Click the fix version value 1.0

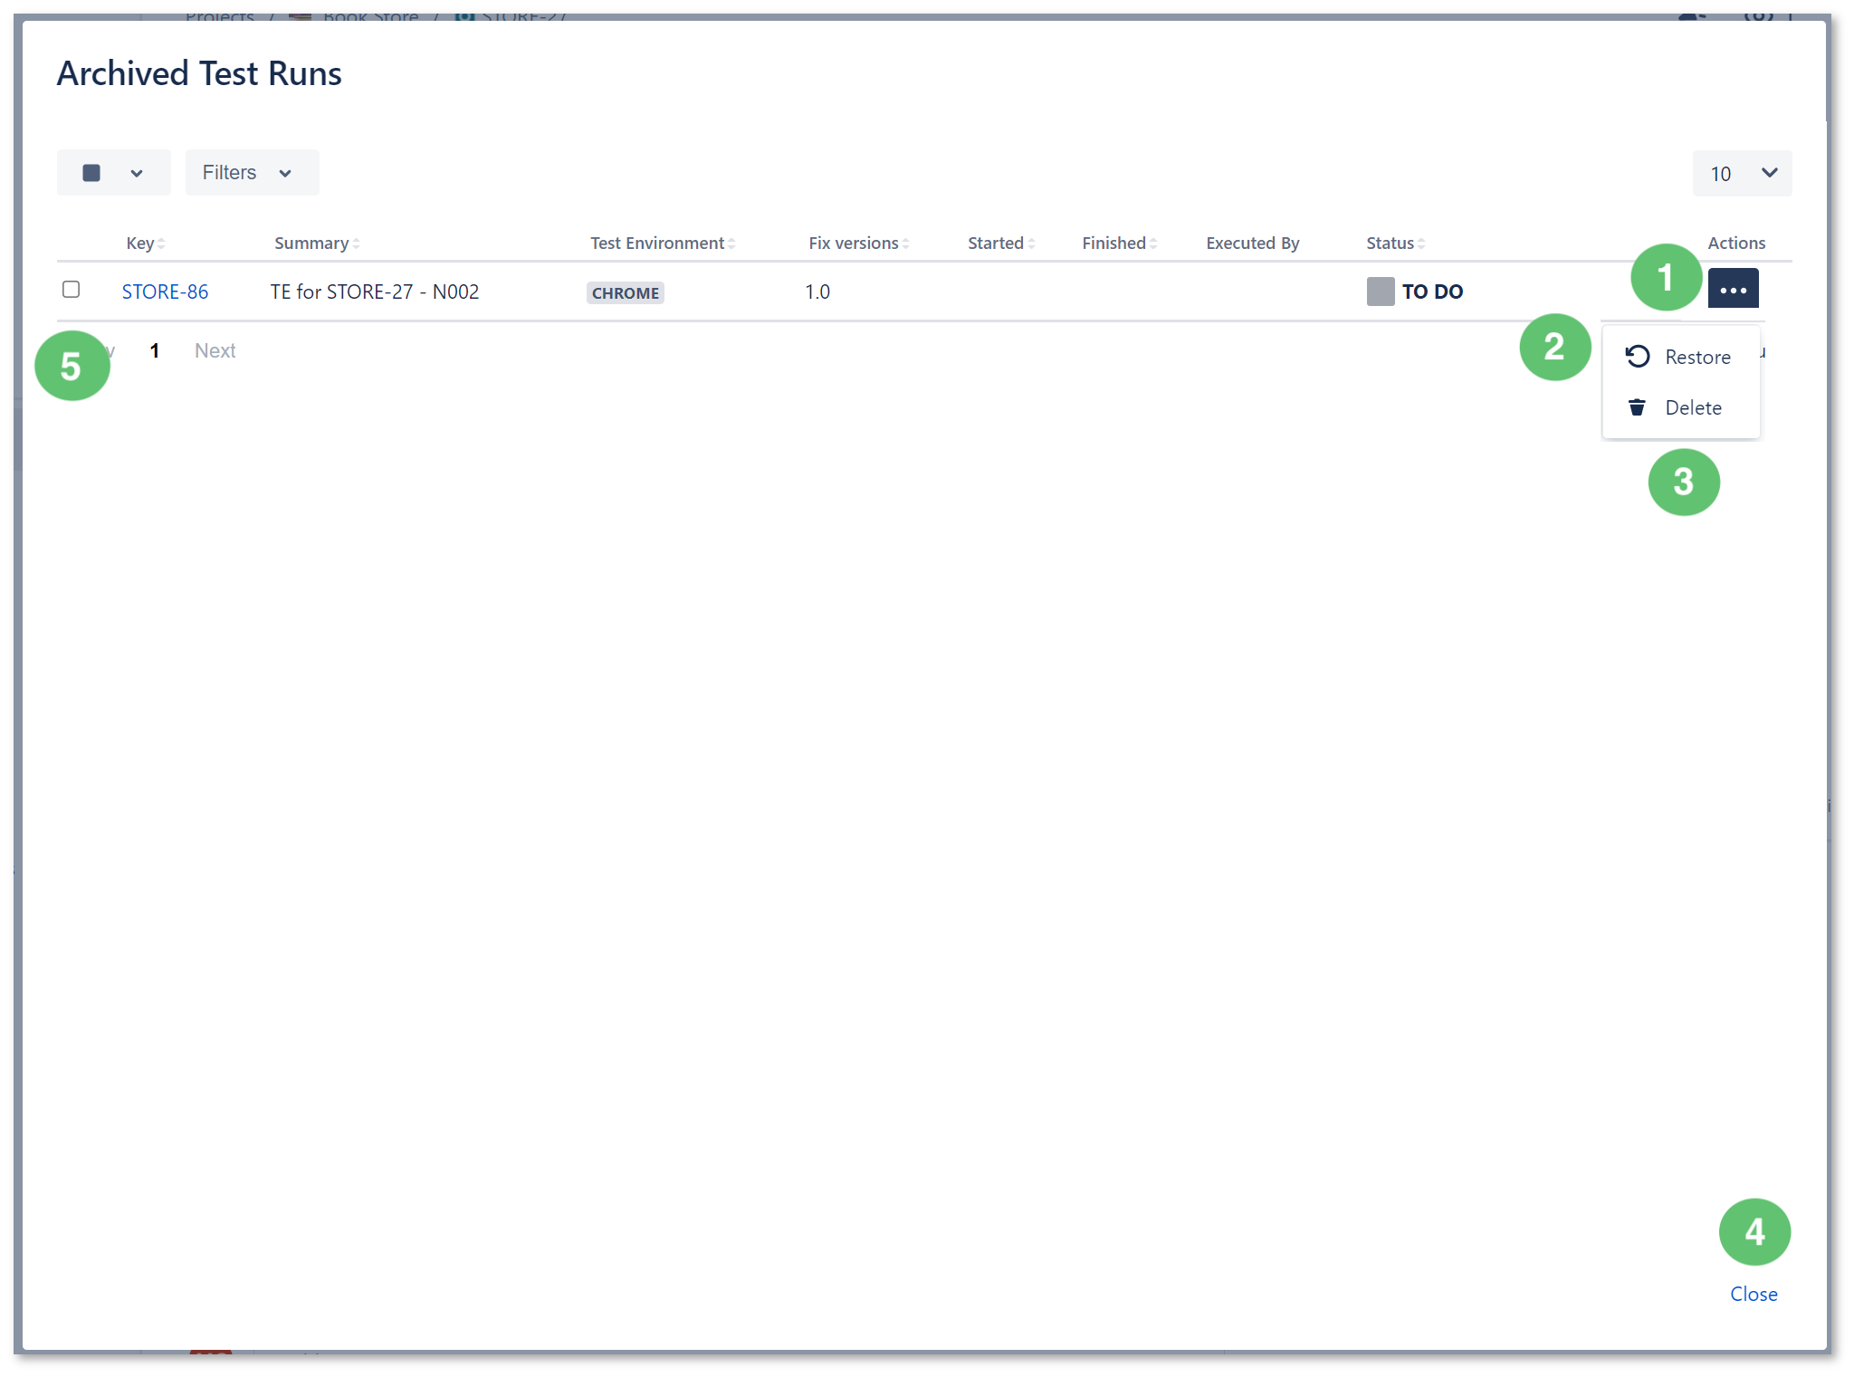point(817,292)
